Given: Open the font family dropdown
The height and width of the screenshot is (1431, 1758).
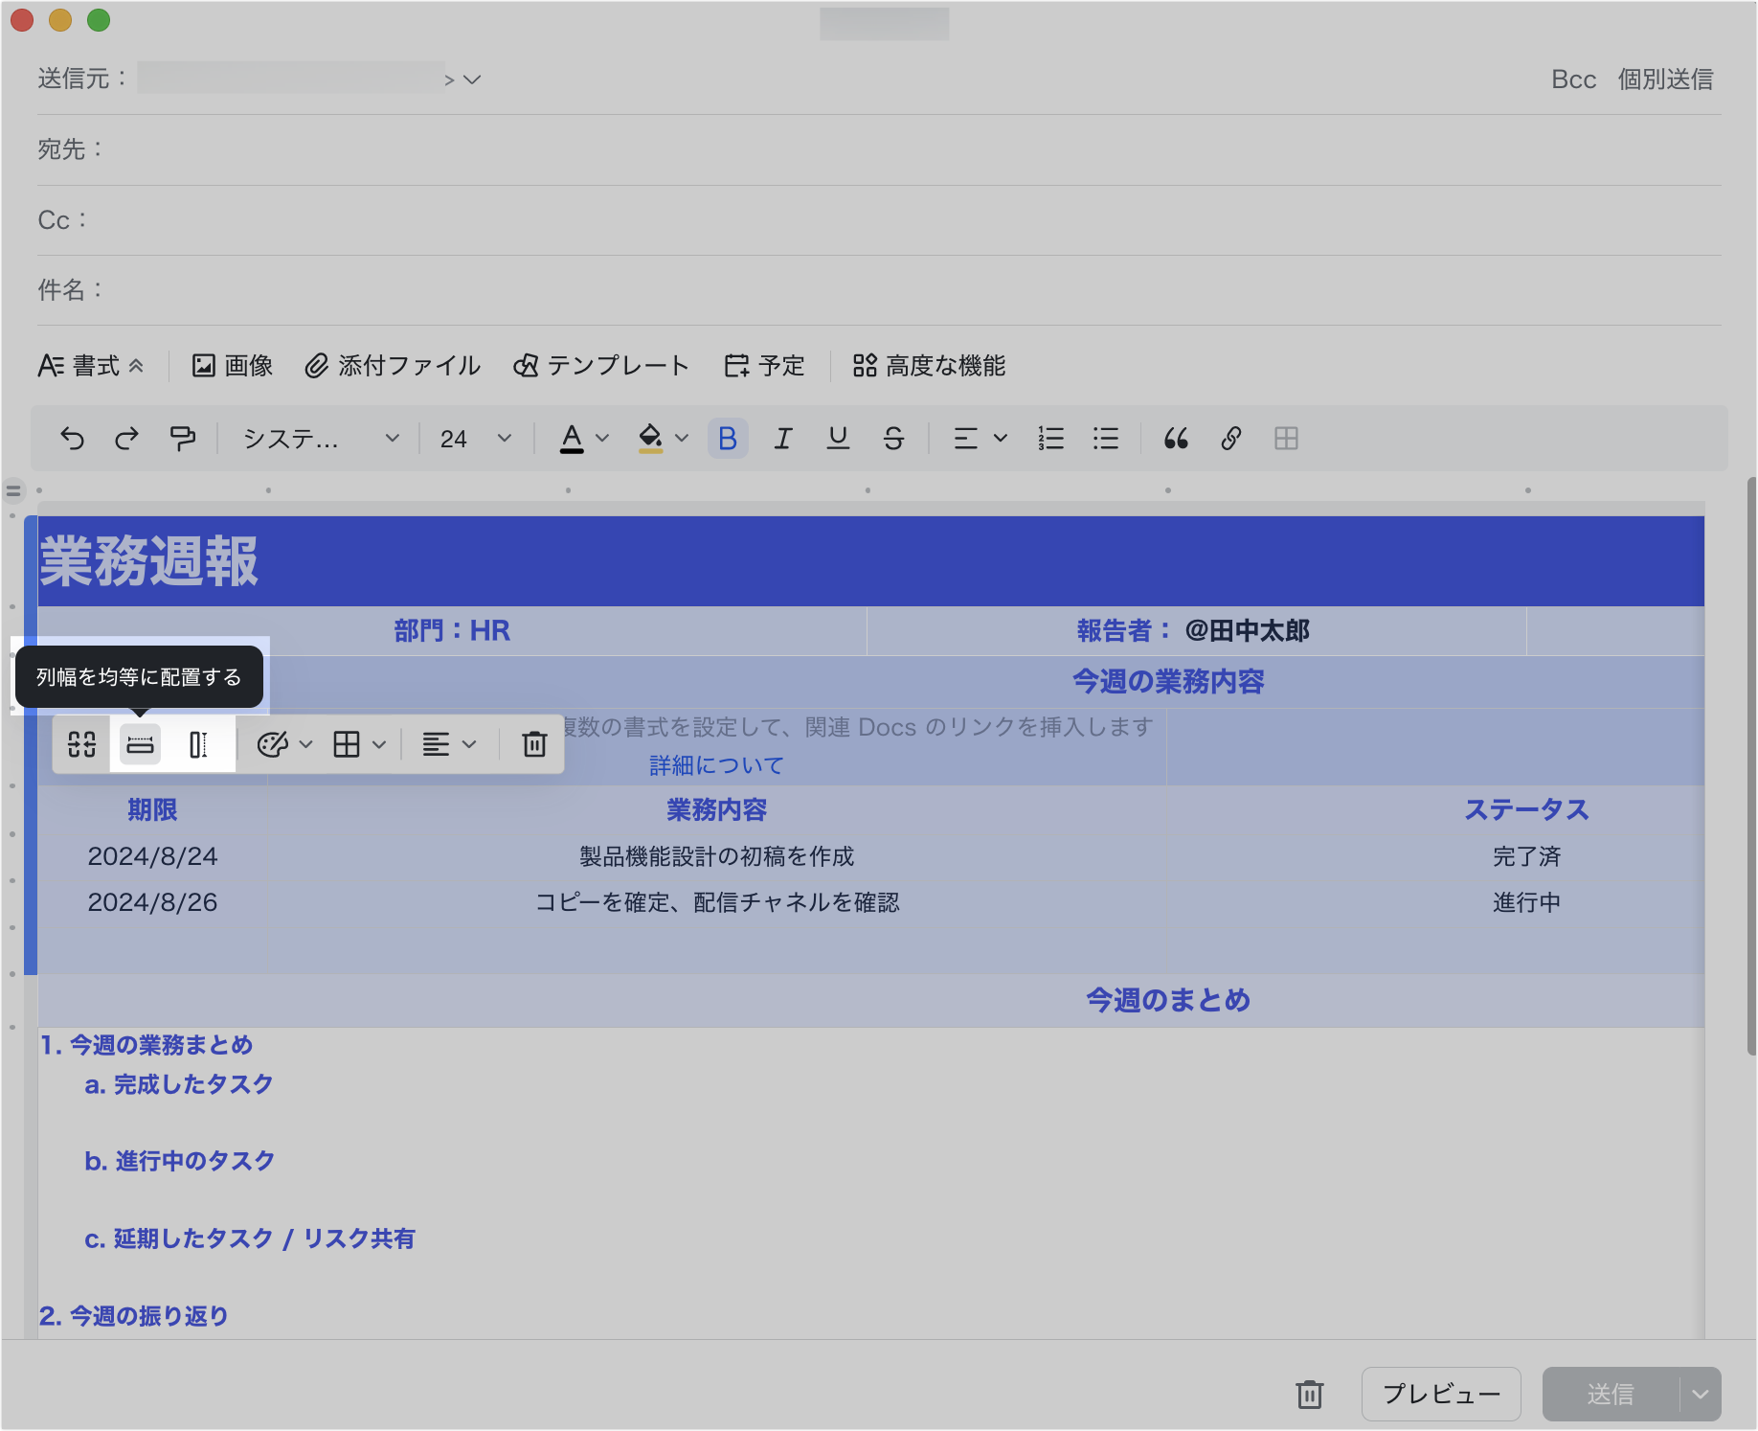Looking at the screenshot, I should pyautogui.click(x=321, y=439).
